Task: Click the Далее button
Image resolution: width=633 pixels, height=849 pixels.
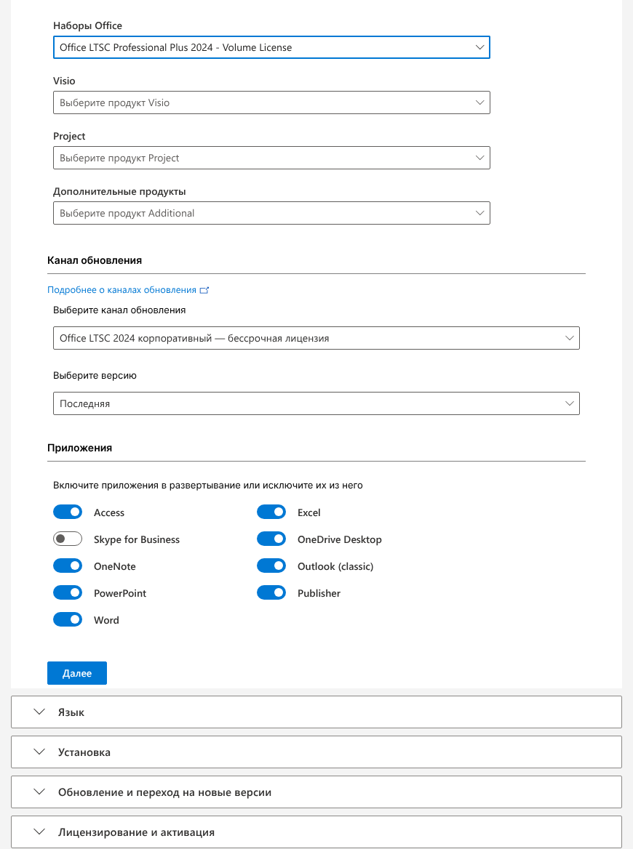Action: [77, 673]
